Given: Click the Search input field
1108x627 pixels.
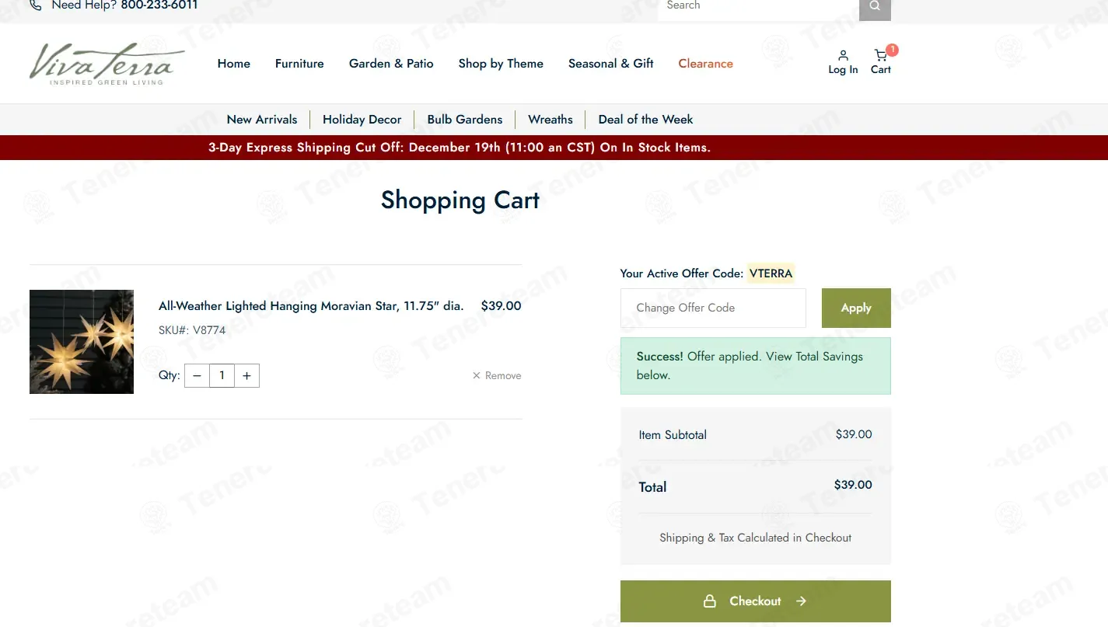Looking at the screenshot, I should [x=758, y=7].
